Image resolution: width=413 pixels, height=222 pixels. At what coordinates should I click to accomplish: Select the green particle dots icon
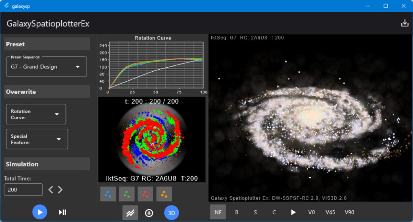(127, 194)
